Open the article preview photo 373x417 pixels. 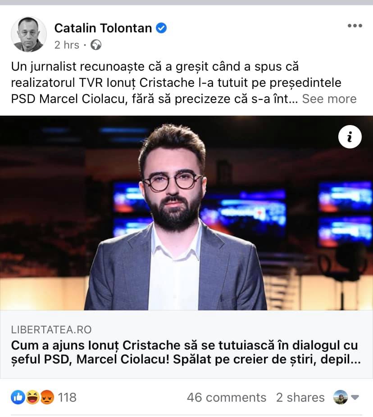186,213
